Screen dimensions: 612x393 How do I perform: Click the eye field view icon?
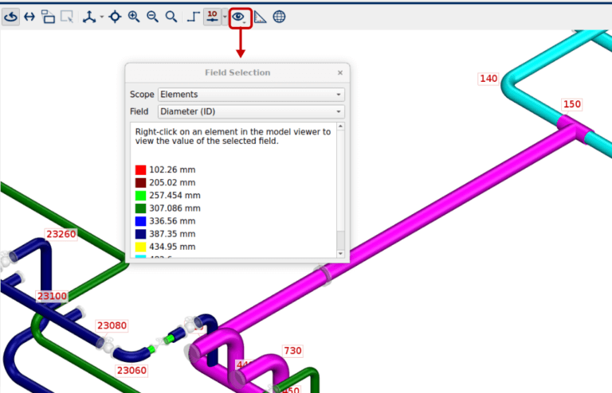pyautogui.click(x=238, y=17)
